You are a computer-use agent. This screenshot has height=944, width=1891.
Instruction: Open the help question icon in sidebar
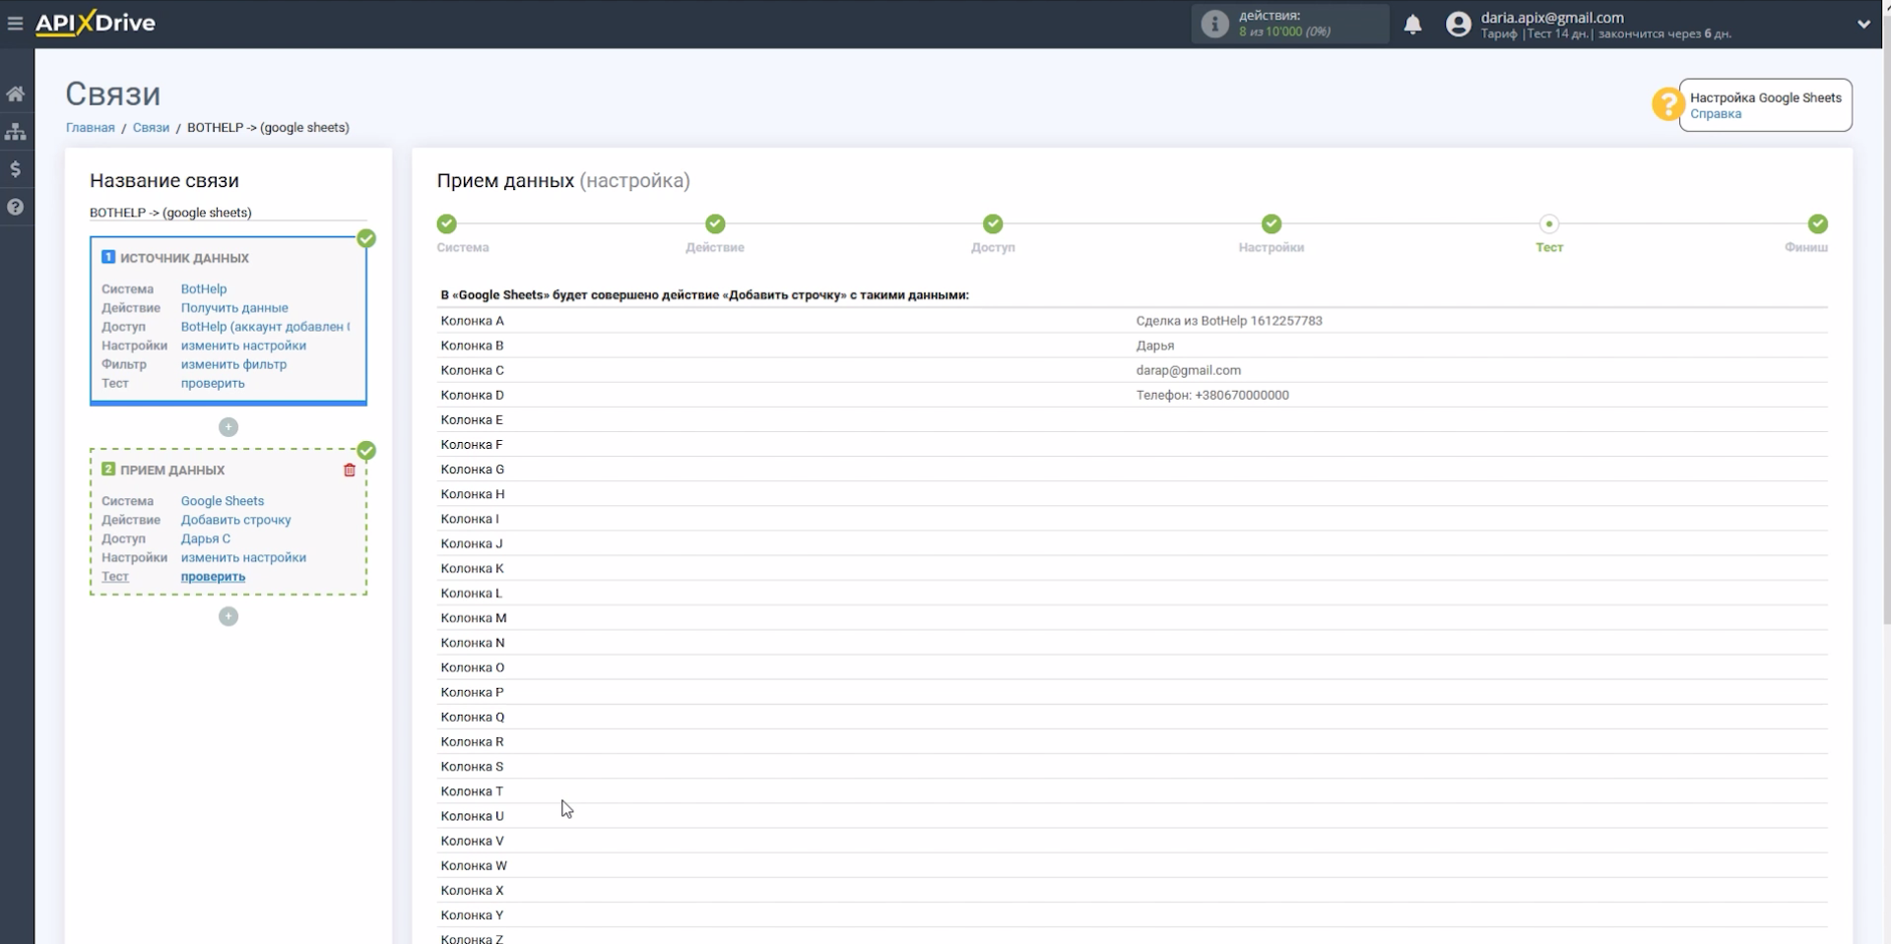click(16, 207)
